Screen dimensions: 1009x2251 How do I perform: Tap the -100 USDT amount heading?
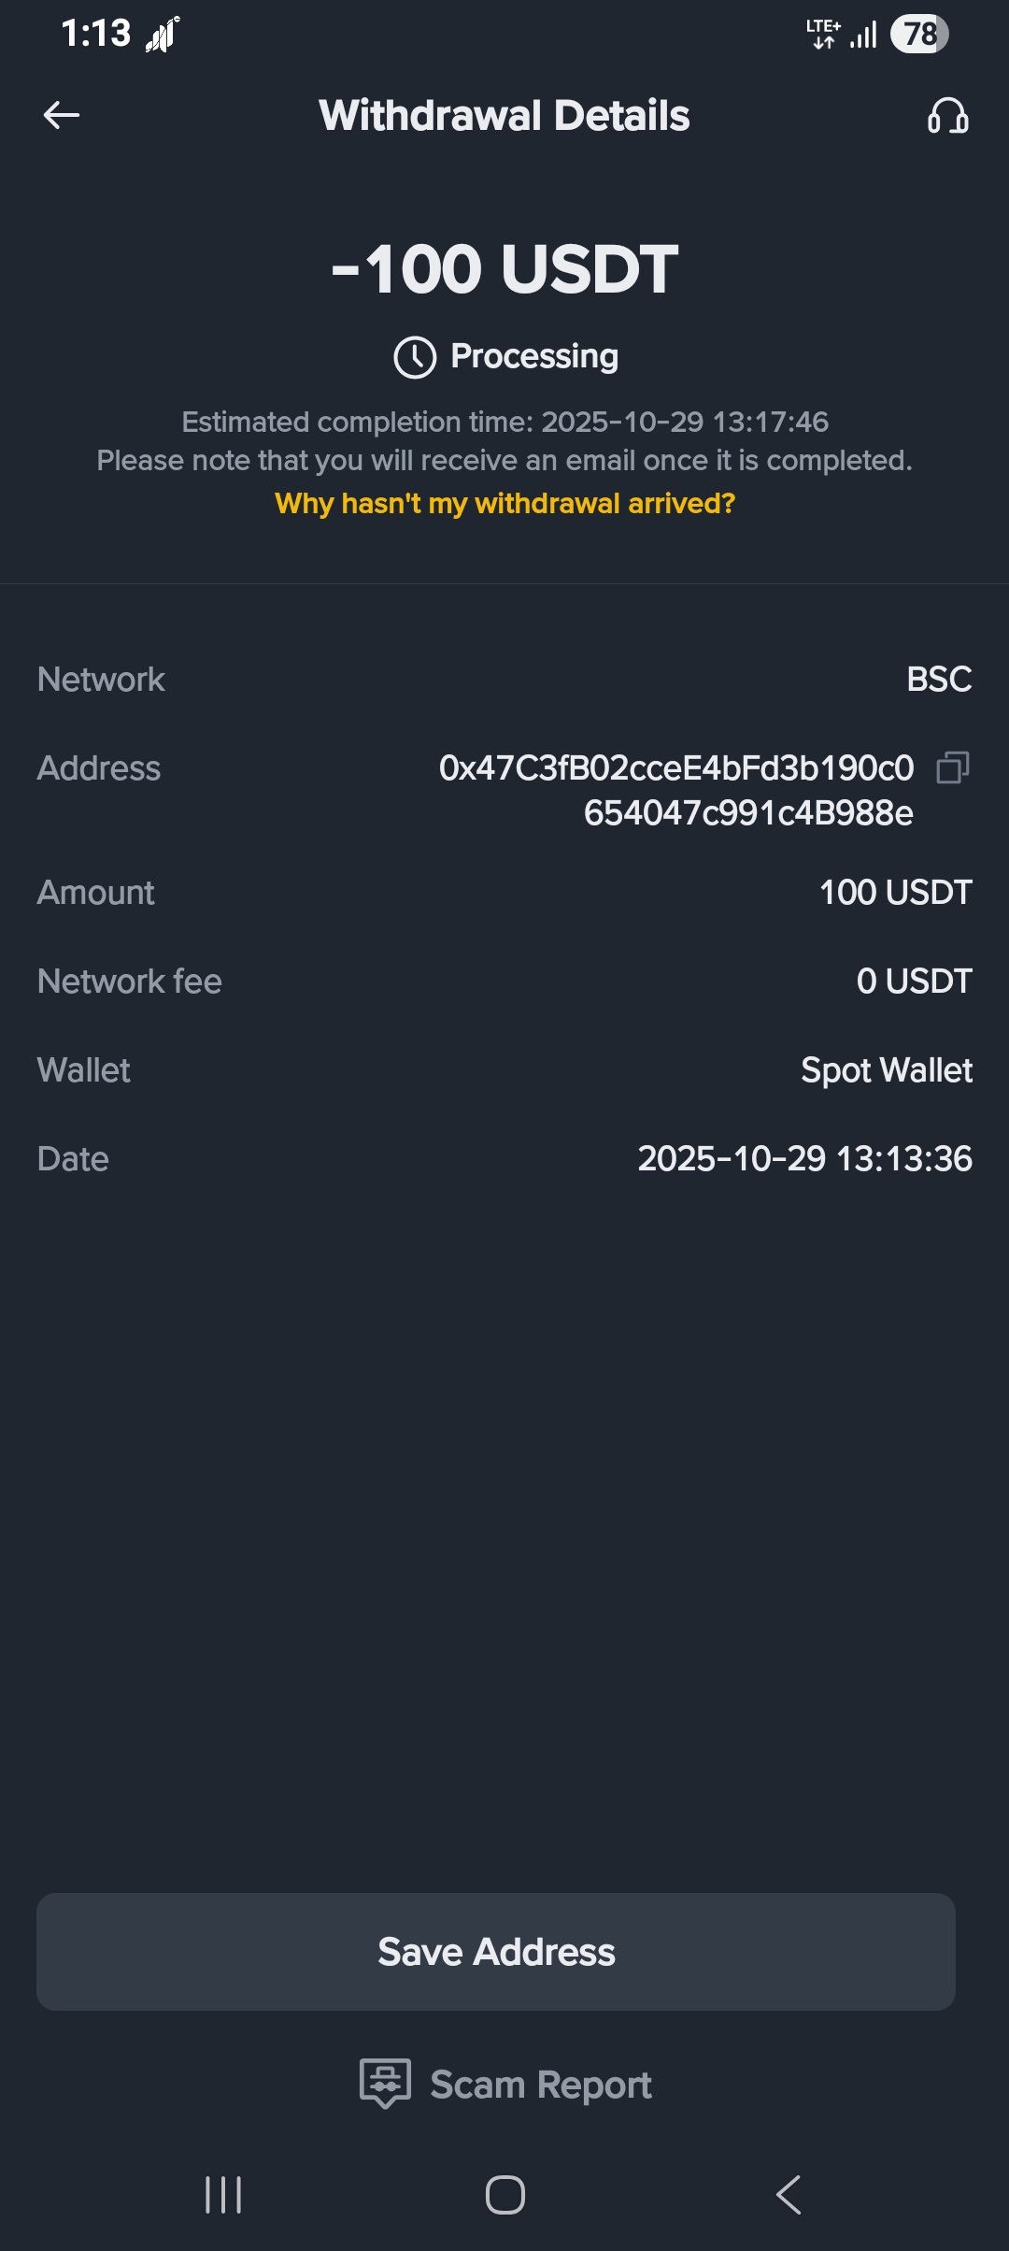pyautogui.click(x=504, y=269)
